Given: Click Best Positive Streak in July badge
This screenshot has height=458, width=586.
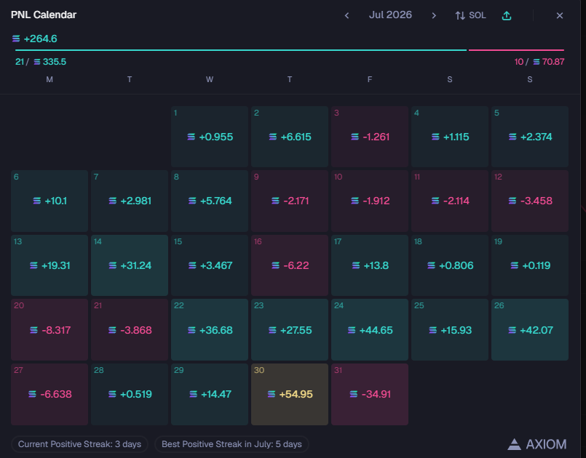Looking at the screenshot, I should [231, 444].
